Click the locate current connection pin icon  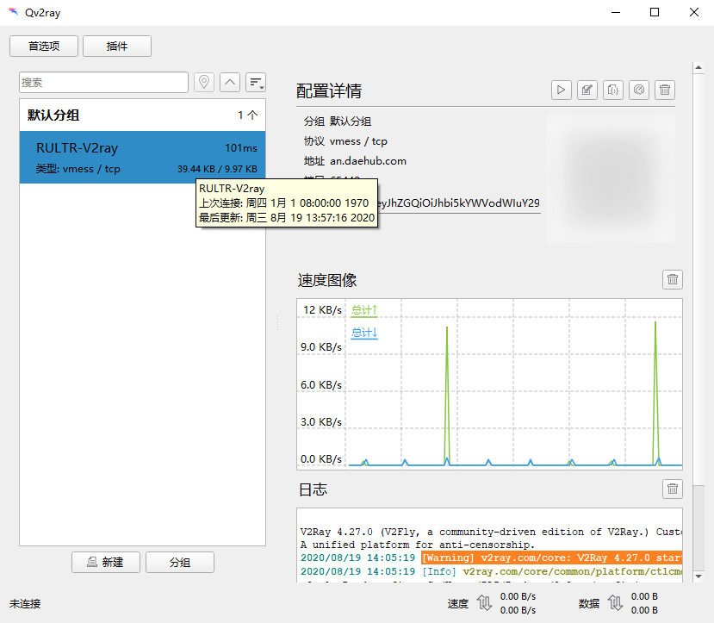(204, 83)
